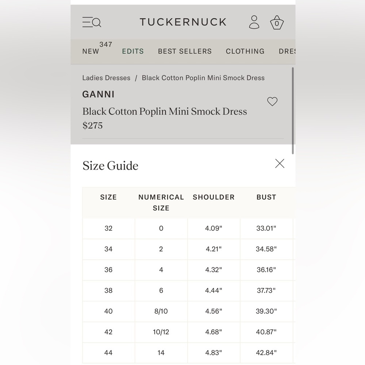Click bust value 36.16" cell
The width and height of the screenshot is (365, 365).
coord(266,270)
